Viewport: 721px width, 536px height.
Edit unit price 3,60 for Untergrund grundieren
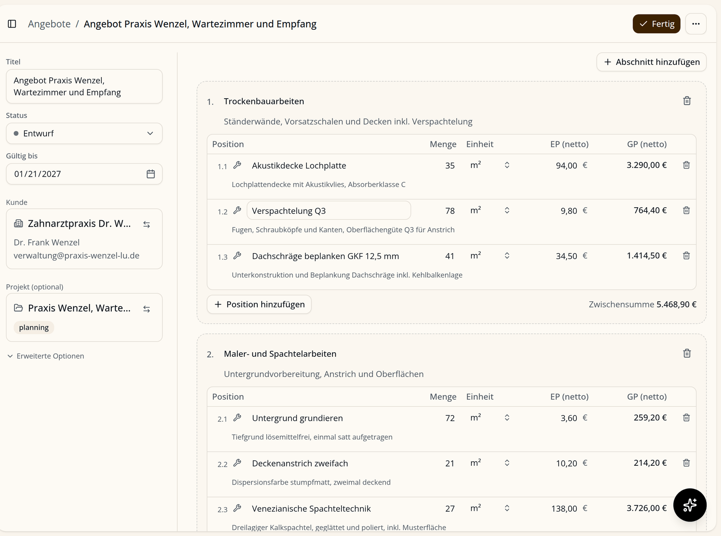pos(569,418)
